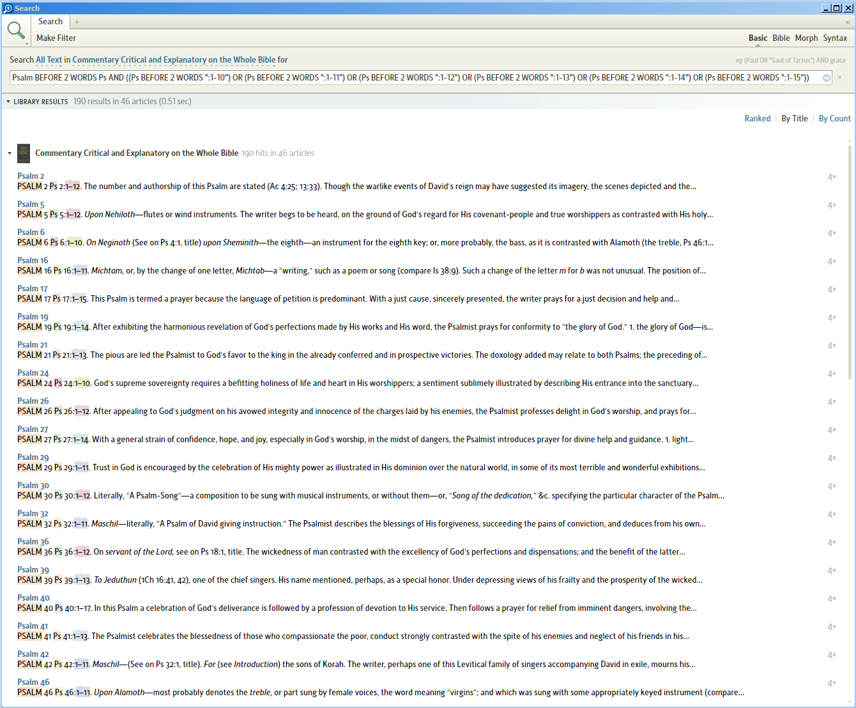This screenshot has width=856, height=708.
Task: Change resource Commentary Critical and Explanatory
Action: pos(174,59)
